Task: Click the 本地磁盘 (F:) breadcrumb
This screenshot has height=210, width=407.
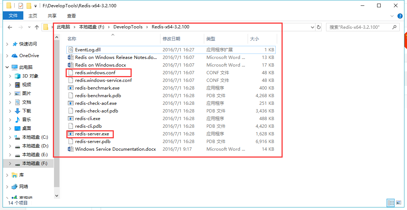Action: coord(92,27)
